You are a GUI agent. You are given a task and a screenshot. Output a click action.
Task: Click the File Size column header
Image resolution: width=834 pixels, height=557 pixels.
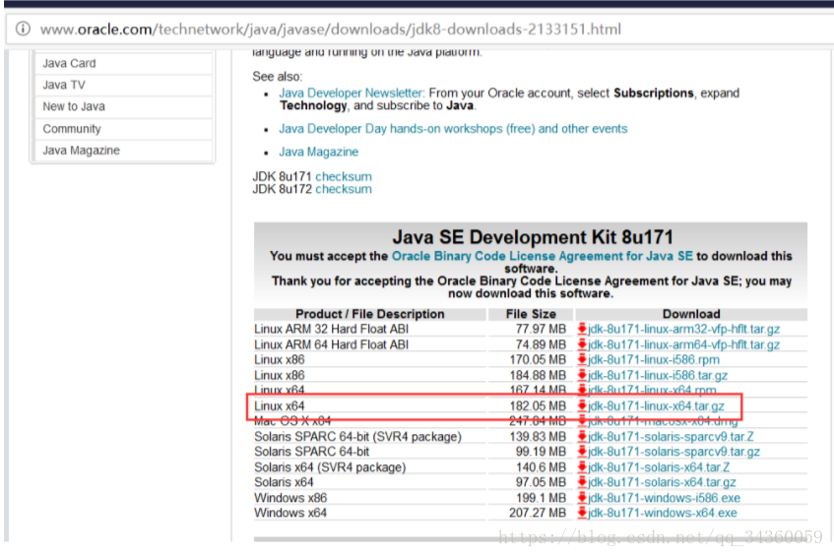click(x=531, y=314)
